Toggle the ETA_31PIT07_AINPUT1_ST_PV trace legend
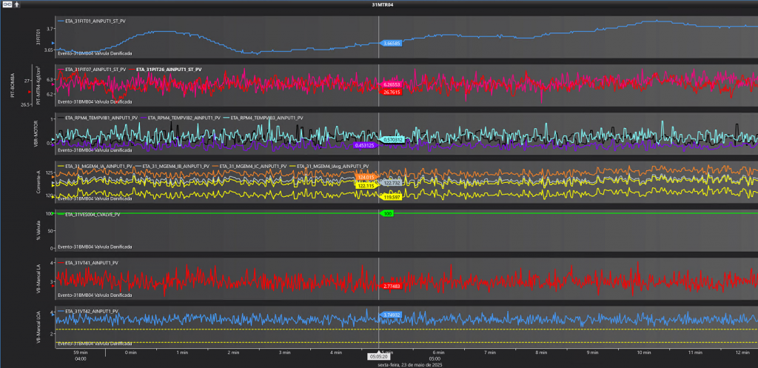 coord(95,69)
